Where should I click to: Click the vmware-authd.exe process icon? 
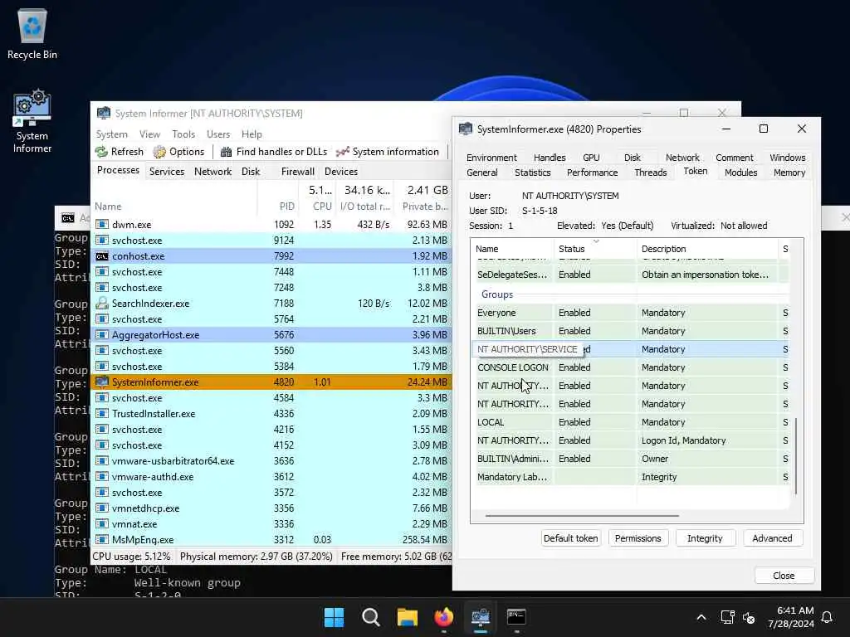point(101,477)
